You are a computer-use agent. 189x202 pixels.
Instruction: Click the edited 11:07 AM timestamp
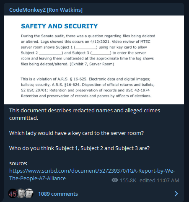tap(159, 180)
